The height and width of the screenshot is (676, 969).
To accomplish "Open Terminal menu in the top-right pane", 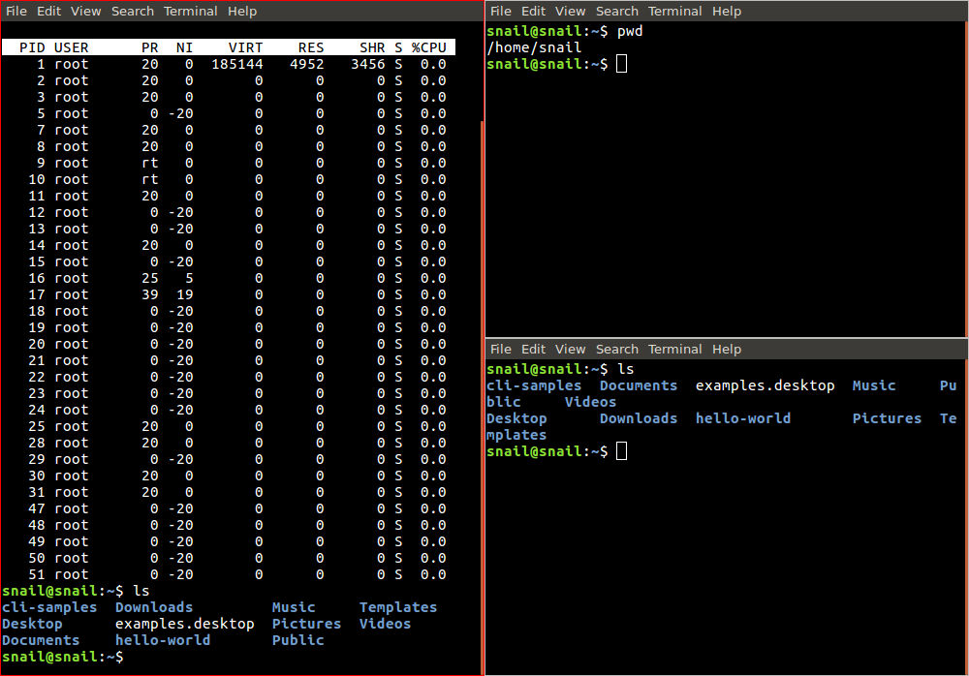I will [x=675, y=12].
